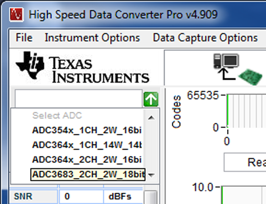Select the highlighted ADC3683_2CH_2W_18bit entry
266x204 pixels.
pos(88,174)
